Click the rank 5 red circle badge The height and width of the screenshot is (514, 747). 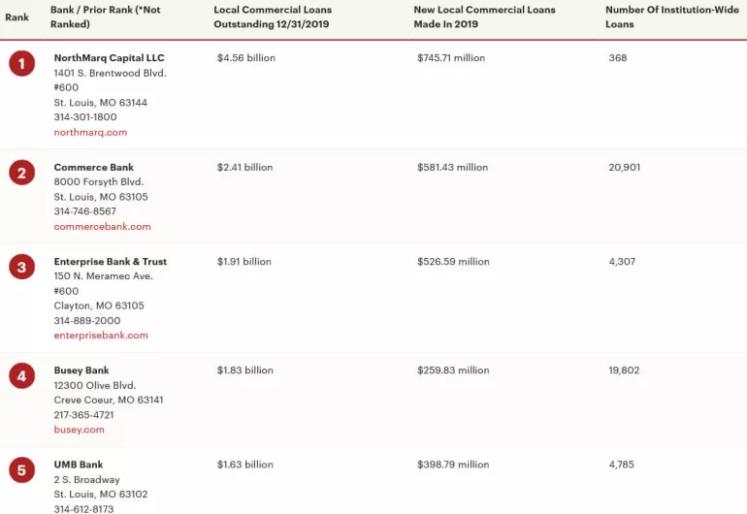click(21, 471)
